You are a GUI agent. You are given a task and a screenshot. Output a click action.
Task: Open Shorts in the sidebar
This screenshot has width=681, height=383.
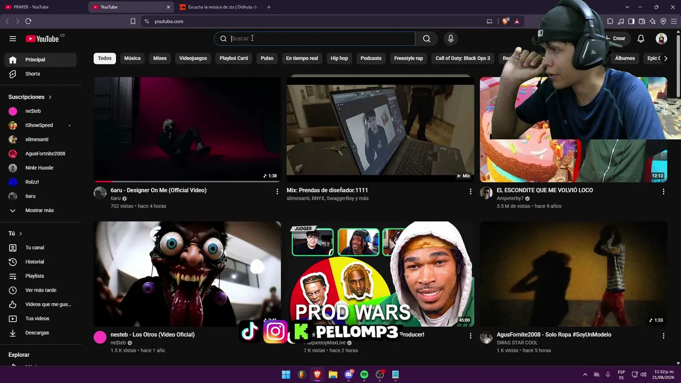click(x=40, y=74)
